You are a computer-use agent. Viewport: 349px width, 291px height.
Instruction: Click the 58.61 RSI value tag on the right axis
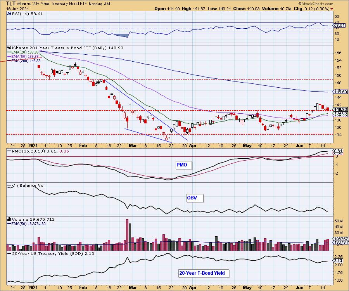tap(339, 26)
